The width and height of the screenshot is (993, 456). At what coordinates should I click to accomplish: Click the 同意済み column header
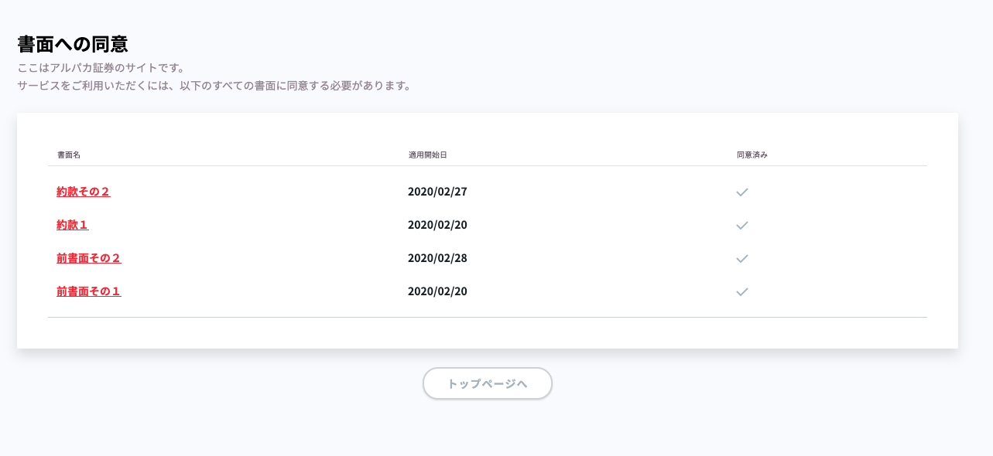coord(752,155)
